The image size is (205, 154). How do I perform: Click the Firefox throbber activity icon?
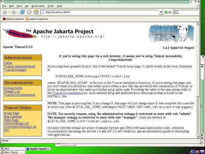click(x=198, y=6)
